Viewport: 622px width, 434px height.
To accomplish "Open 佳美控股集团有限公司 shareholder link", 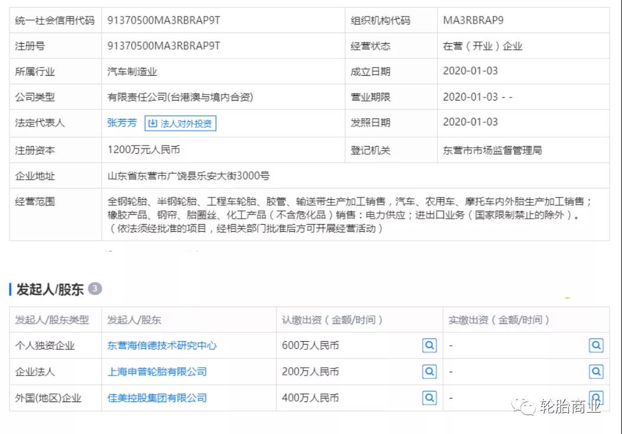I will tap(157, 398).
